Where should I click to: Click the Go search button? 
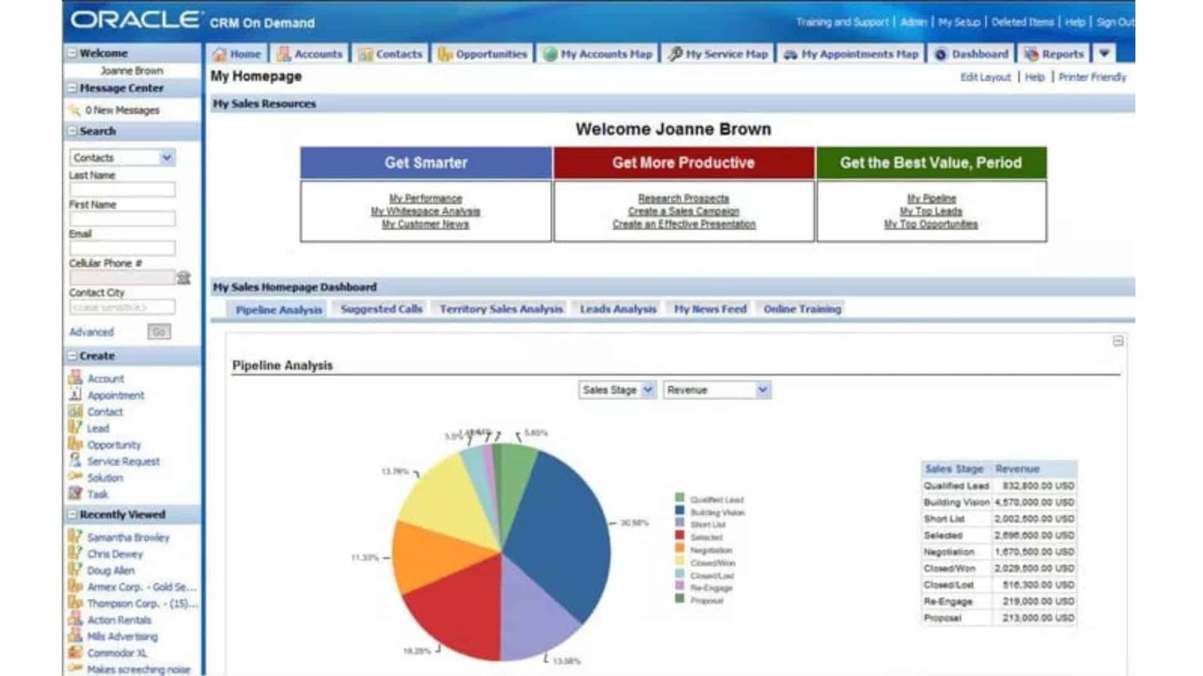coord(159,332)
